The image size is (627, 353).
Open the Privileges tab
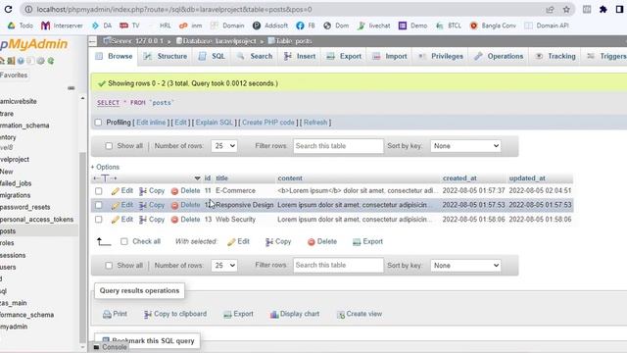[440, 57]
